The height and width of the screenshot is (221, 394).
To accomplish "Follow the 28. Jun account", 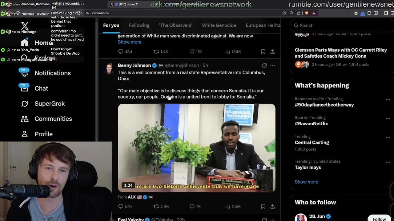I will [x=379, y=219].
